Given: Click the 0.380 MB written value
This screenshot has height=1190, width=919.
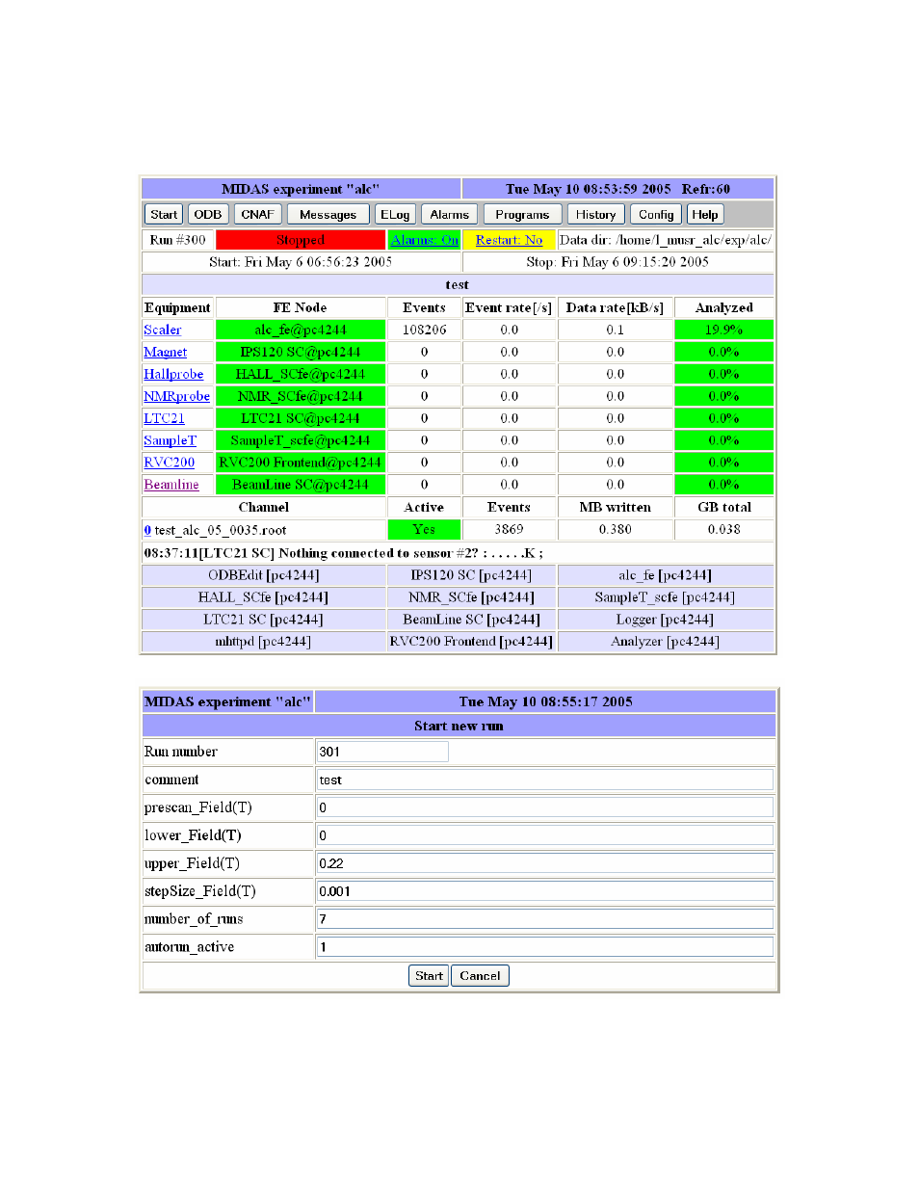Looking at the screenshot, I should point(616,529).
